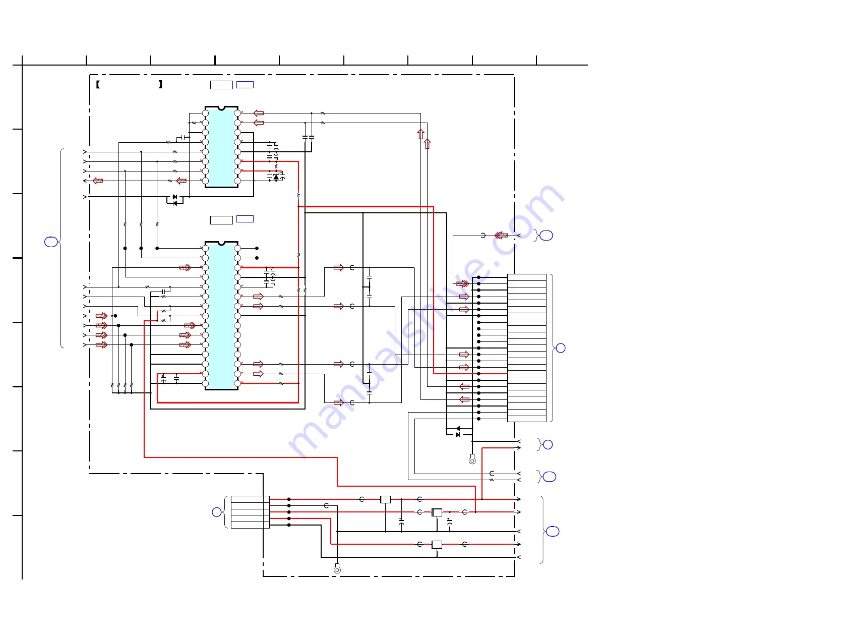Select the black label box above the upper IC
This screenshot has width=847, height=637.
[221, 85]
